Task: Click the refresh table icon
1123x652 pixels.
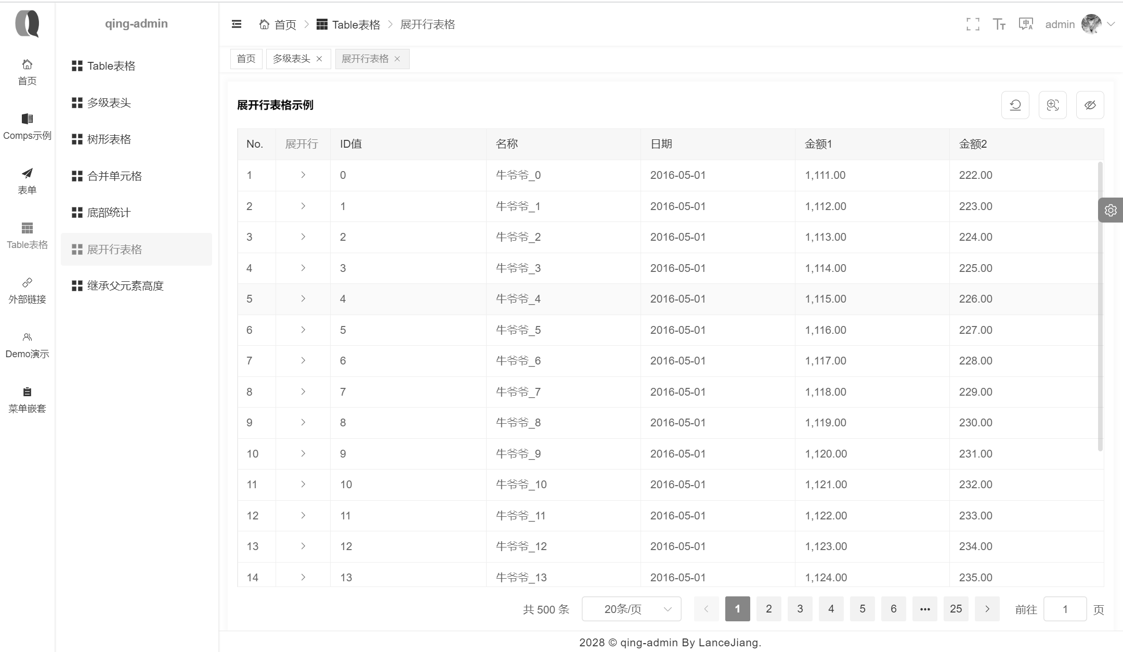Action: (1015, 105)
